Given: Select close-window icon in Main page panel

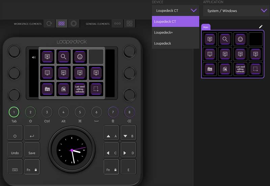Looking at the screenshot, I should 210,39.
